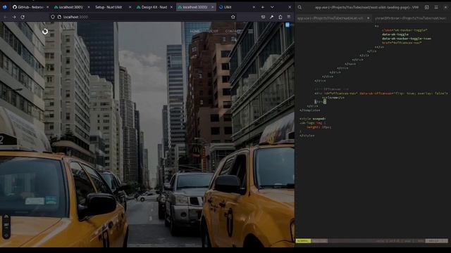Screen dimensions: 451x253
Task: Go to ABOUT in the page navbar
Action: coord(213,31)
